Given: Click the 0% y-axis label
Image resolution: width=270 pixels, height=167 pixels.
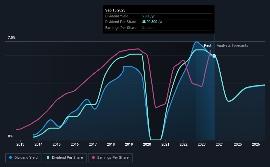Looking at the screenshot, I should pos(10,136).
